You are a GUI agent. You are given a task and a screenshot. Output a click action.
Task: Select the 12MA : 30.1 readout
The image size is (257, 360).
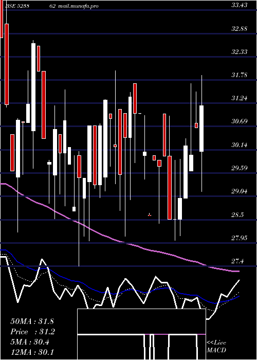point(32,352)
